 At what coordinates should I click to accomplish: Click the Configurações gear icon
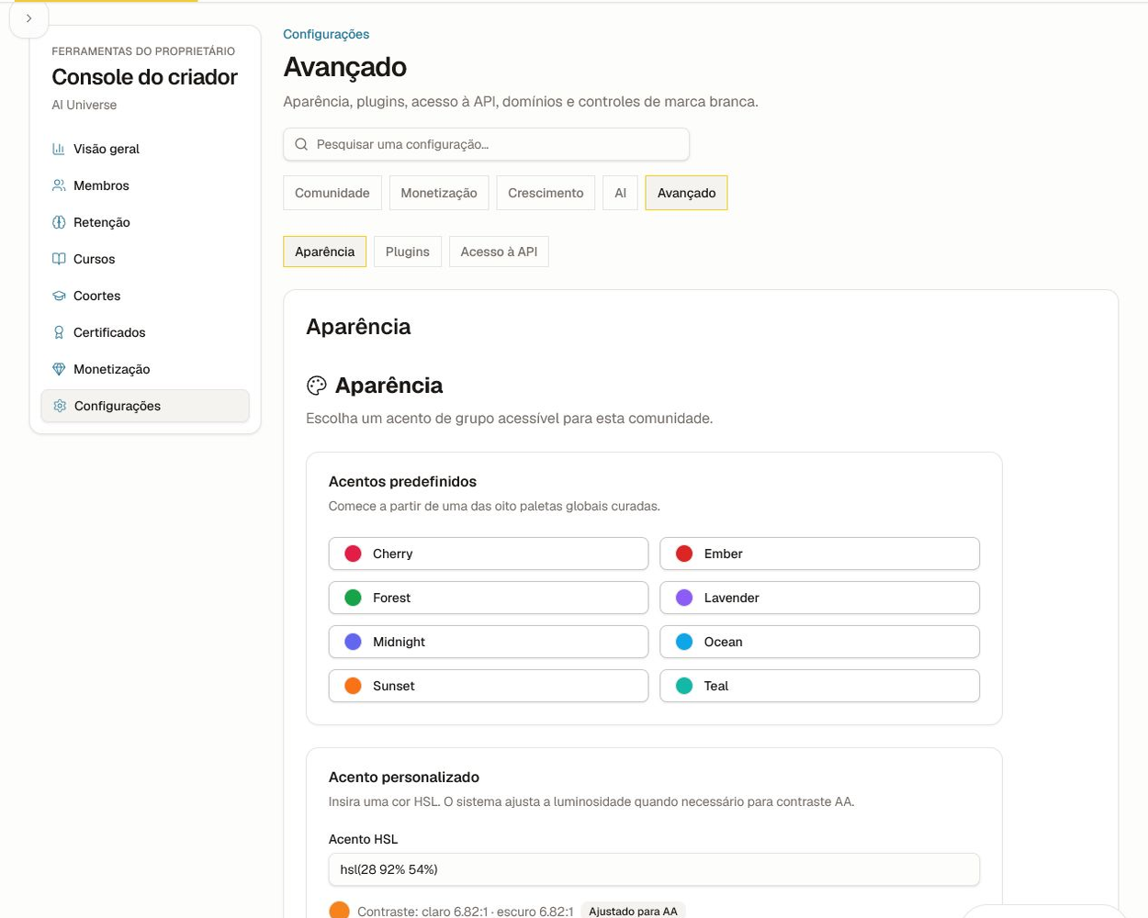(60, 406)
